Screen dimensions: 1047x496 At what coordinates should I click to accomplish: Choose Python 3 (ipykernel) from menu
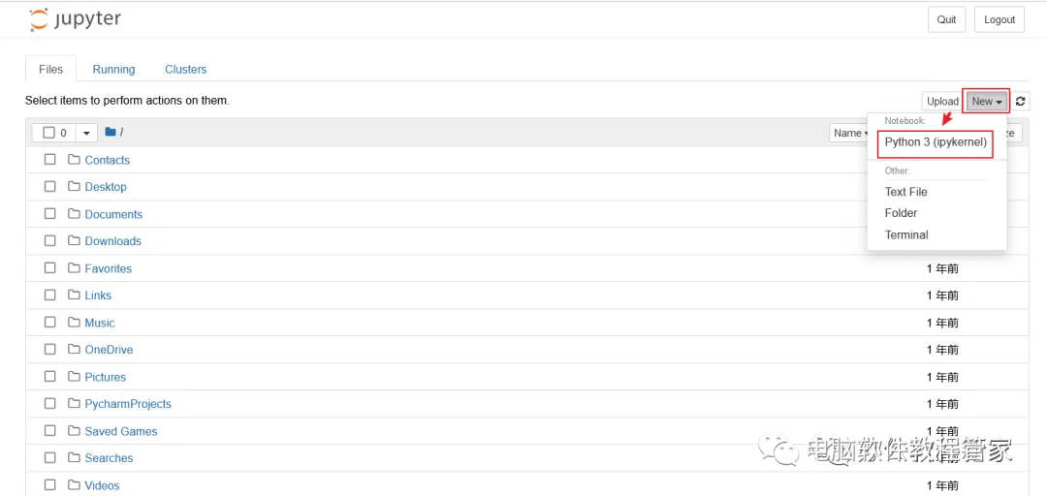pos(936,142)
